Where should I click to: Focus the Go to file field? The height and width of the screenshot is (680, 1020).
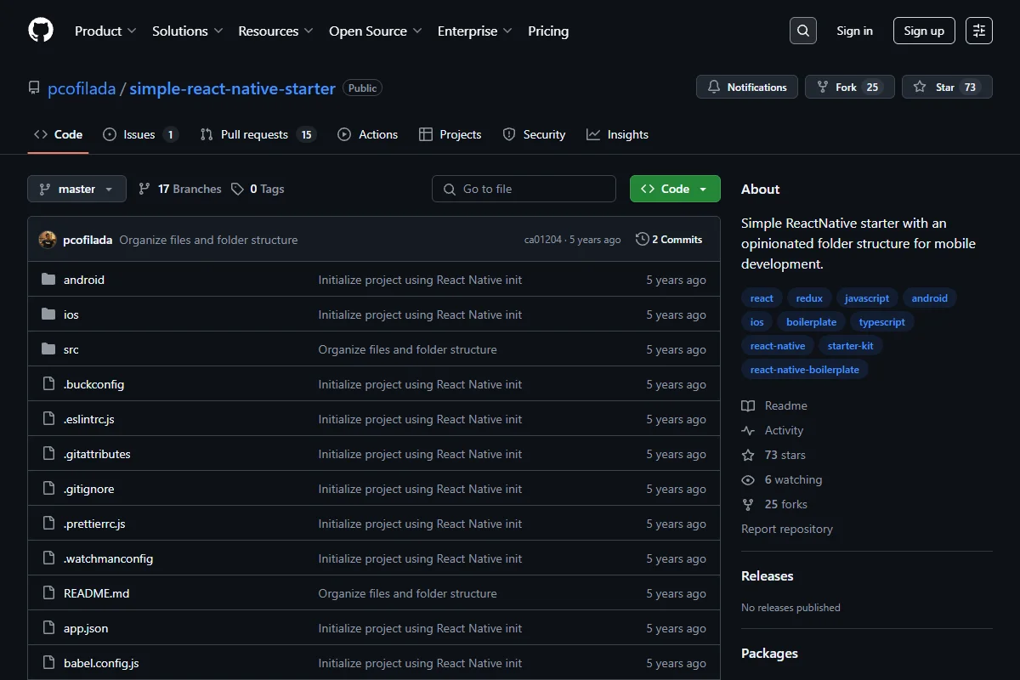click(x=524, y=189)
